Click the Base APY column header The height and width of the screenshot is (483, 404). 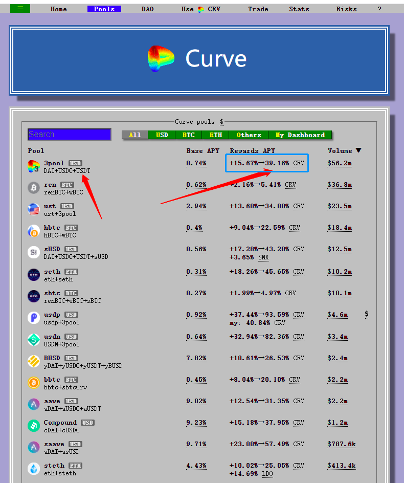[x=203, y=150]
